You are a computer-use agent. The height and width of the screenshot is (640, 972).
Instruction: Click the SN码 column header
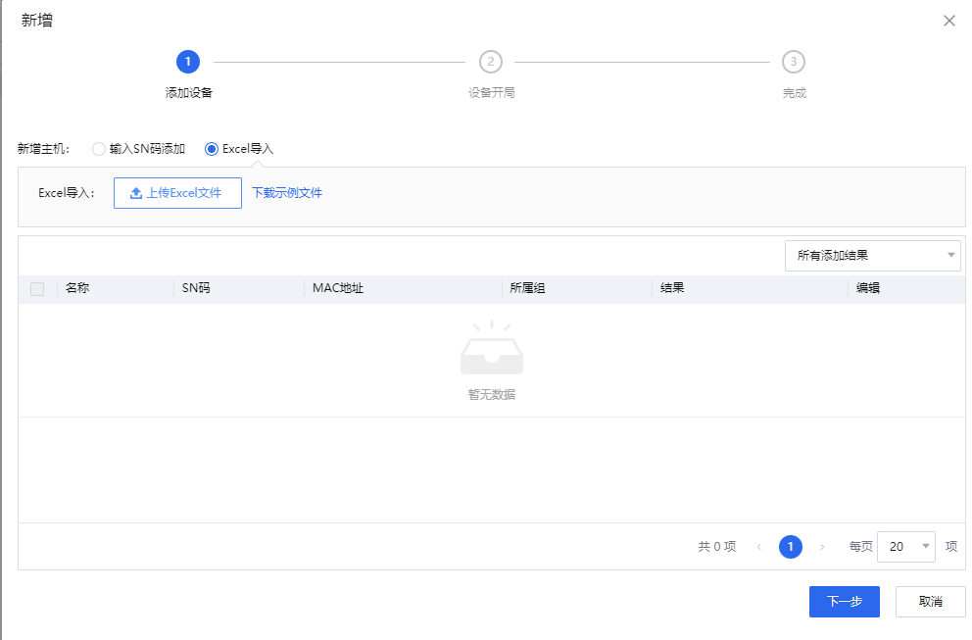[196, 289]
